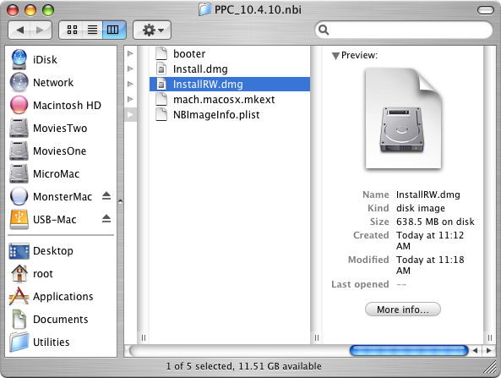Open the Documents folder
Screen dimensions: 501x378
pyautogui.click(x=61, y=319)
